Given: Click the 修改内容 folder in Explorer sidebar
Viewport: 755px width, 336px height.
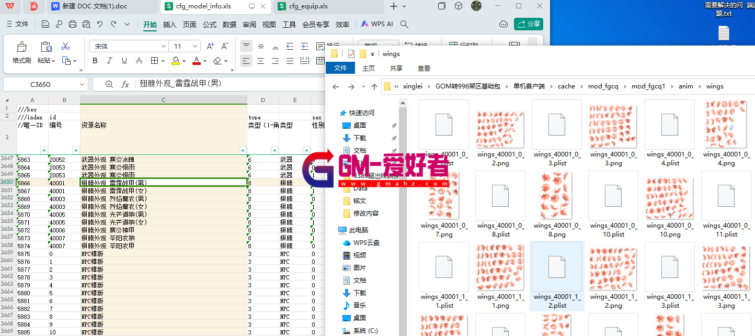Looking at the screenshot, I should [360, 214].
